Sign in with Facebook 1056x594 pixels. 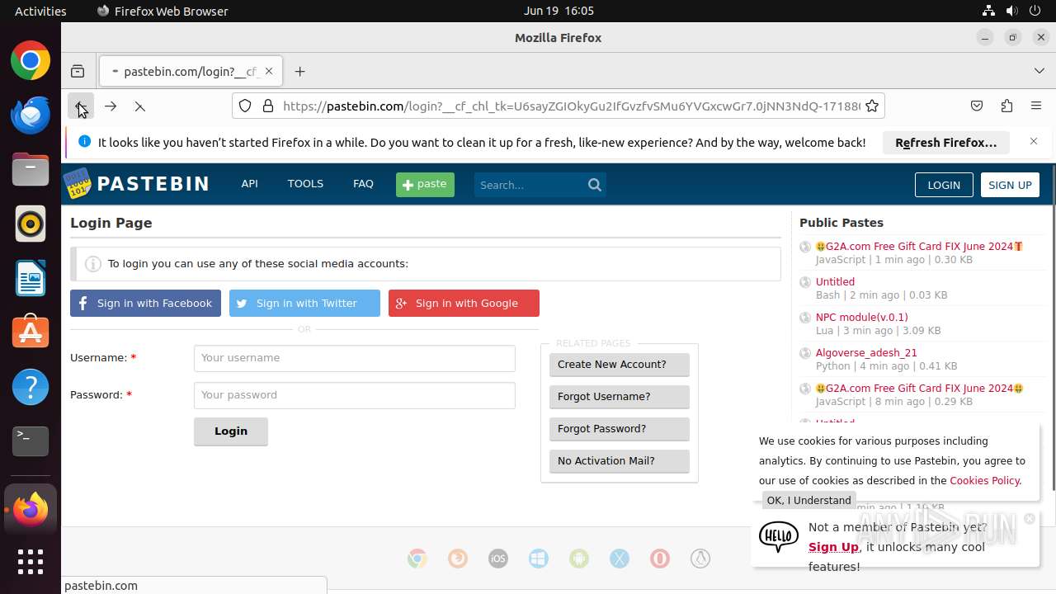145,303
